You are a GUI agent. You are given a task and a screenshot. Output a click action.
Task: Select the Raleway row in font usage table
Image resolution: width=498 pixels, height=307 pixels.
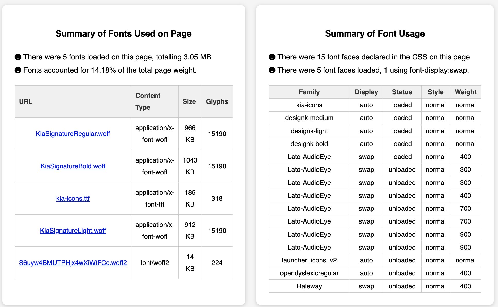pyautogui.click(x=309, y=286)
